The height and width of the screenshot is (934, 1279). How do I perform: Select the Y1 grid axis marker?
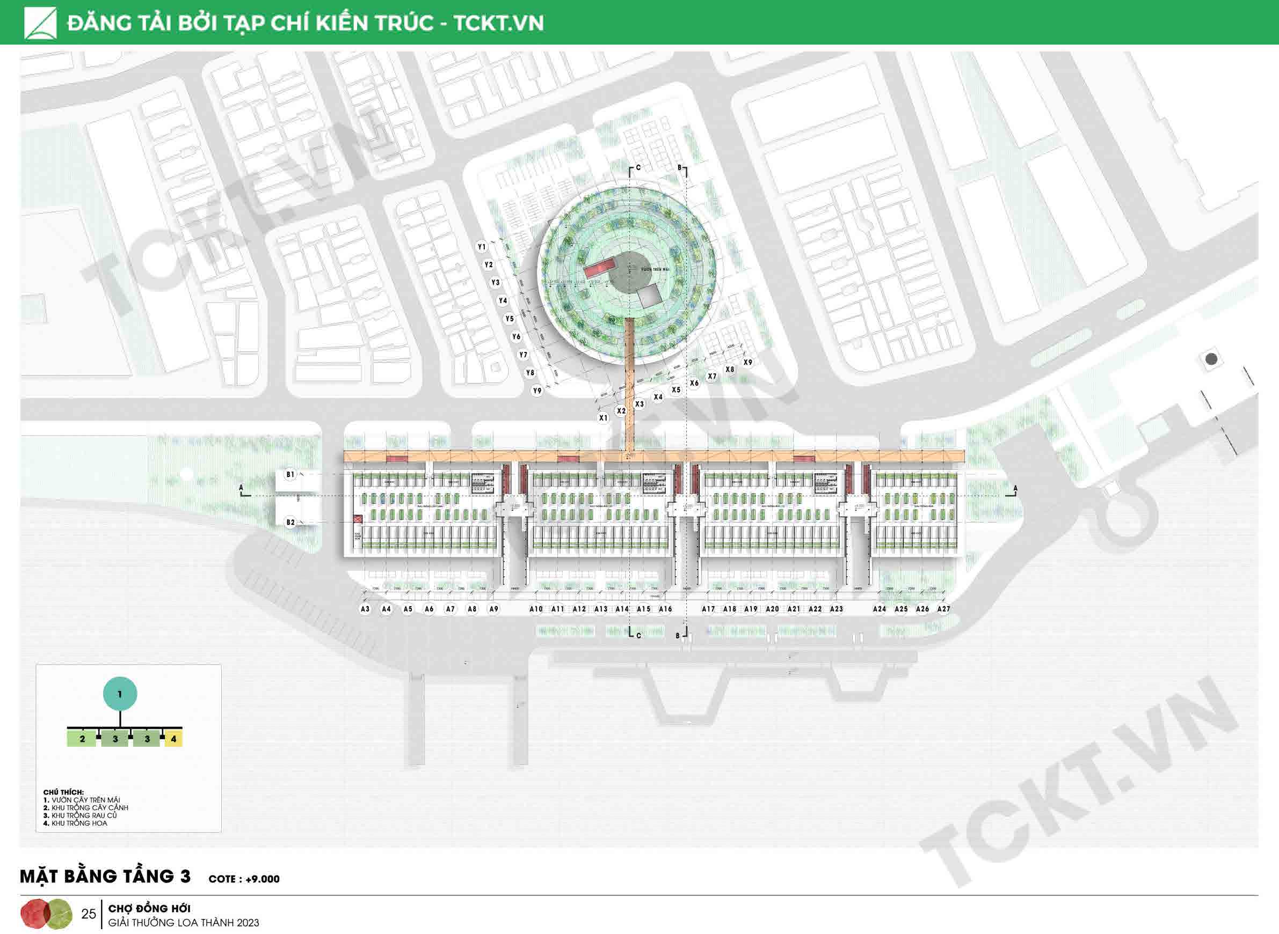482,247
